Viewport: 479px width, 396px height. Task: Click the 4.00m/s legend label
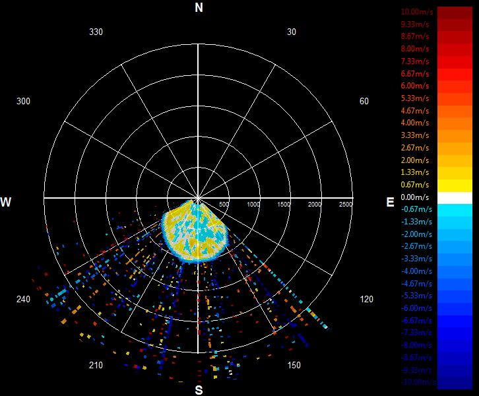pyautogui.click(x=415, y=123)
